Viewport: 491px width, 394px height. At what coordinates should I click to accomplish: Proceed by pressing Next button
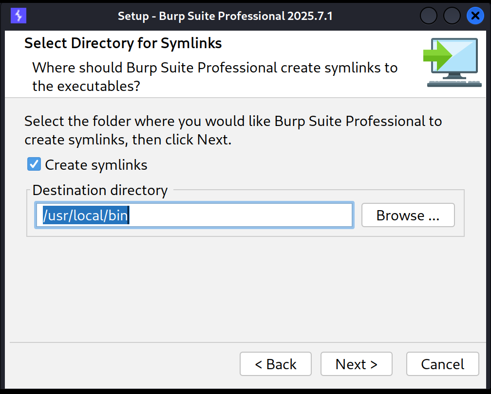[x=356, y=364]
